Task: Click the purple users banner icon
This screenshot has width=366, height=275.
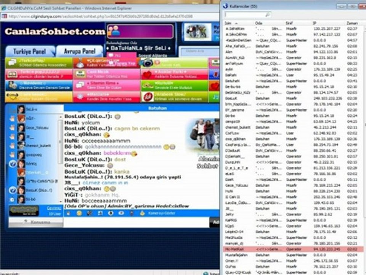Action: tap(114, 31)
